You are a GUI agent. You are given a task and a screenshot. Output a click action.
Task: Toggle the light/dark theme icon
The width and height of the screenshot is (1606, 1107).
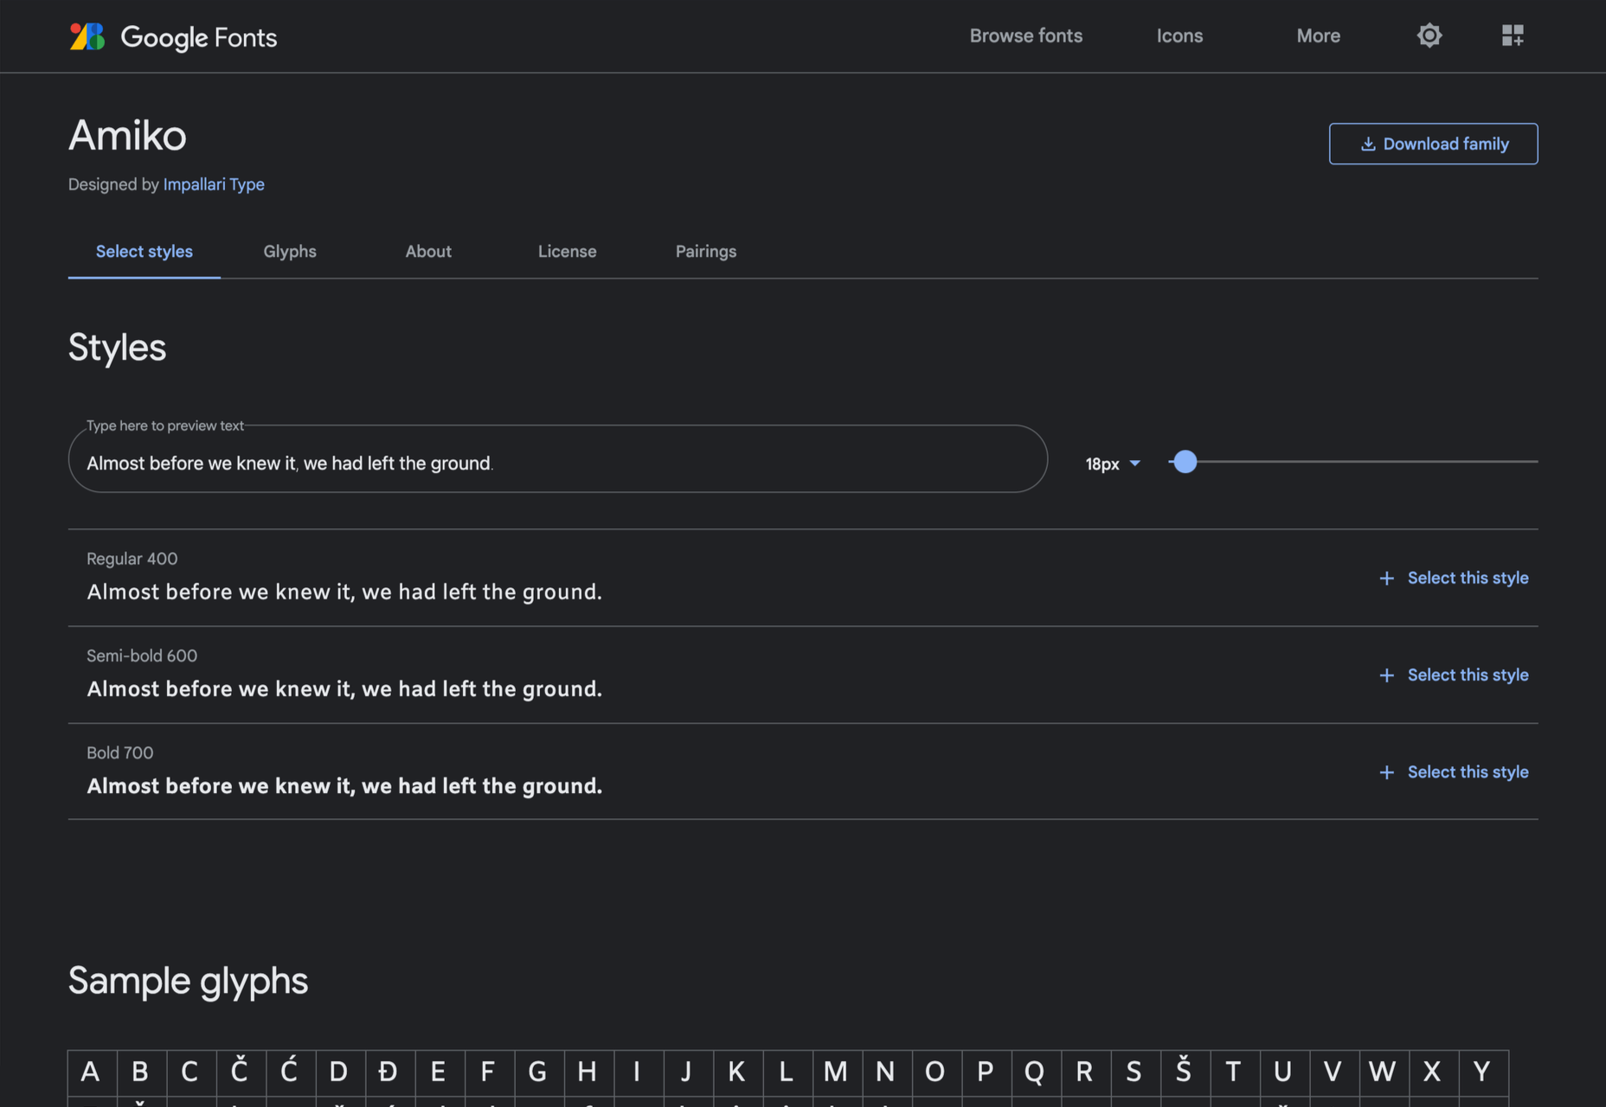pos(1429,35)
